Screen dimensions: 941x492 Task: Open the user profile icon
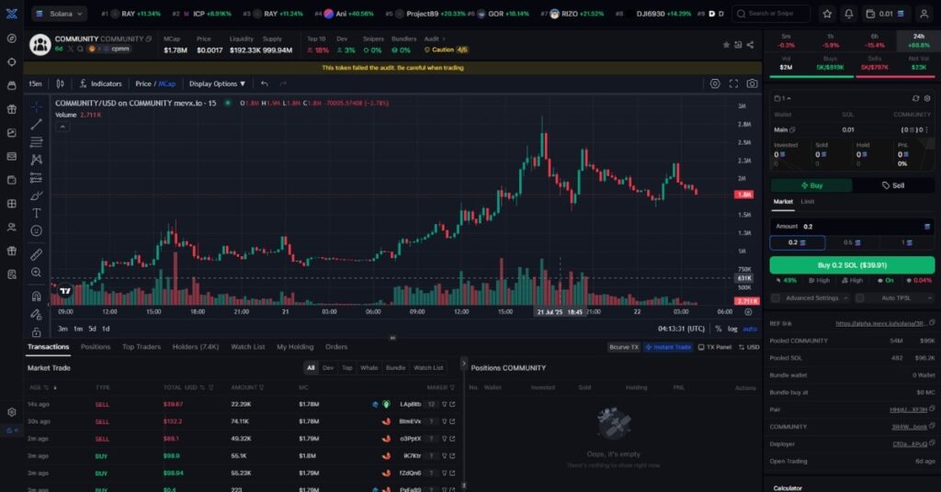click(x=924, y=14)
